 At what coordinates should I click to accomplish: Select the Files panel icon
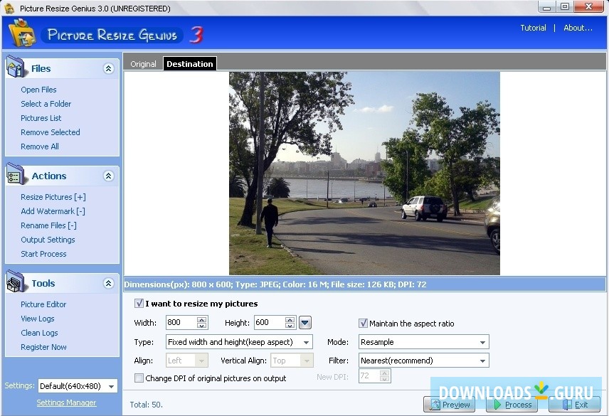16,68
